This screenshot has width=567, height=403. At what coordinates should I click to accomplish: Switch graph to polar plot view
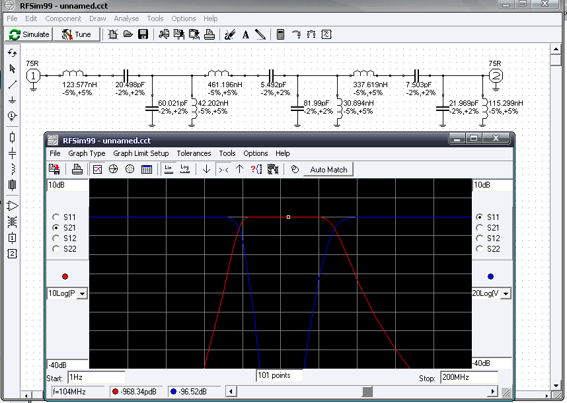coord(130,169)
